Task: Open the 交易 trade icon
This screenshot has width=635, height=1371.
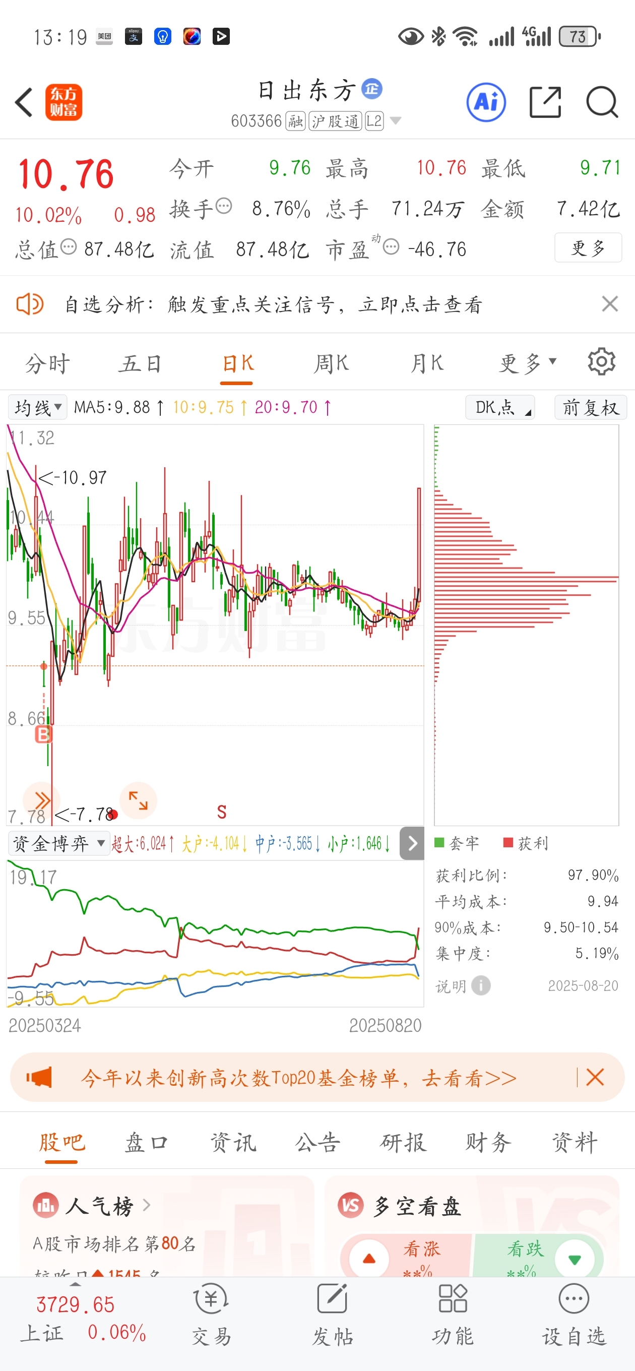Action: click(x=211, y=1298)
